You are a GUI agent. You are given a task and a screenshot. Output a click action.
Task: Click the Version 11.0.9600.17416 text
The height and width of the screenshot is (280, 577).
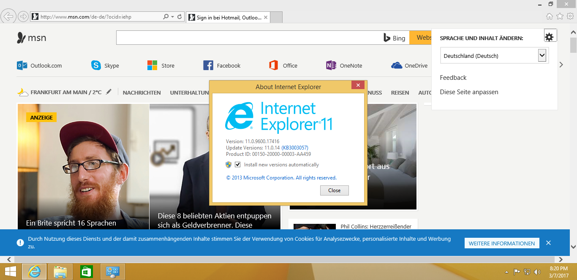[x=253, y=141]
